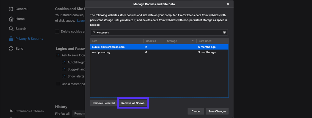Select the wordpress.org row
Image resolution: width=312 pixels, height=118 pixels.
[159, 52]
